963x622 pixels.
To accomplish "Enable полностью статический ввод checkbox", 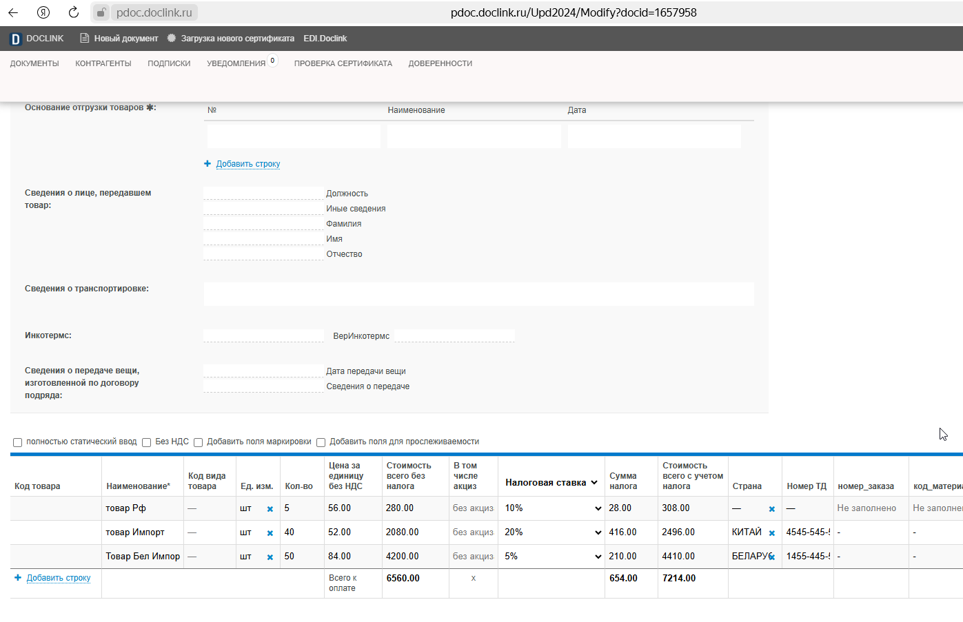I will point(18,442).
